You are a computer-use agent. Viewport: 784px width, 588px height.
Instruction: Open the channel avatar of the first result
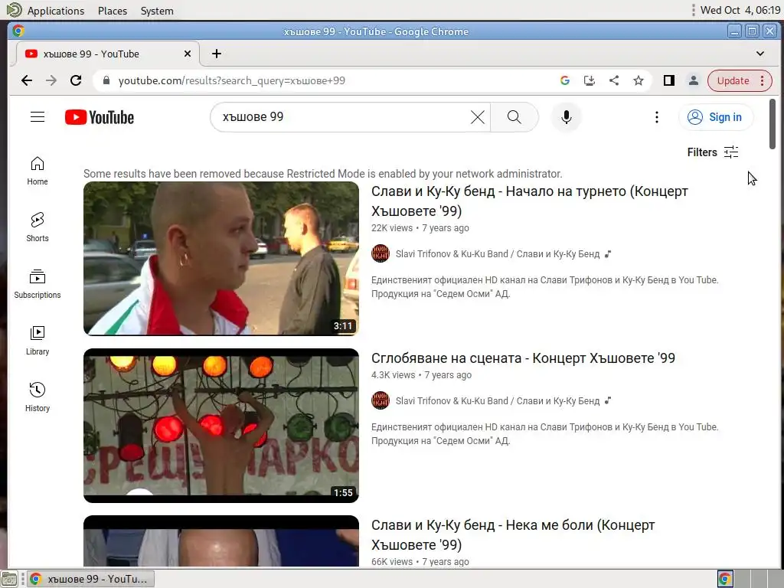point(381,253)
